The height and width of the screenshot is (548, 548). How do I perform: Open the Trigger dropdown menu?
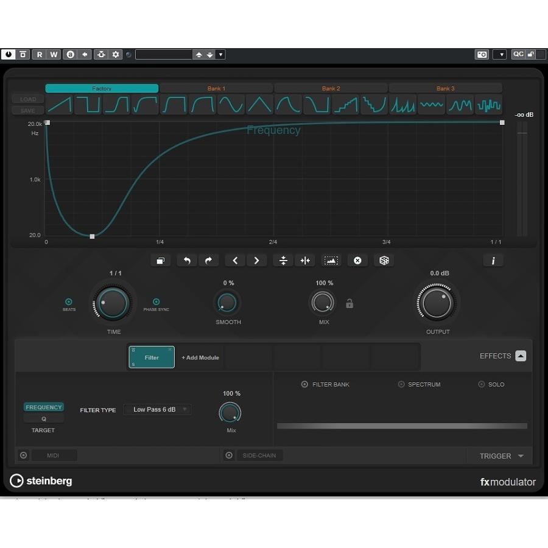[x=500, y=455]
